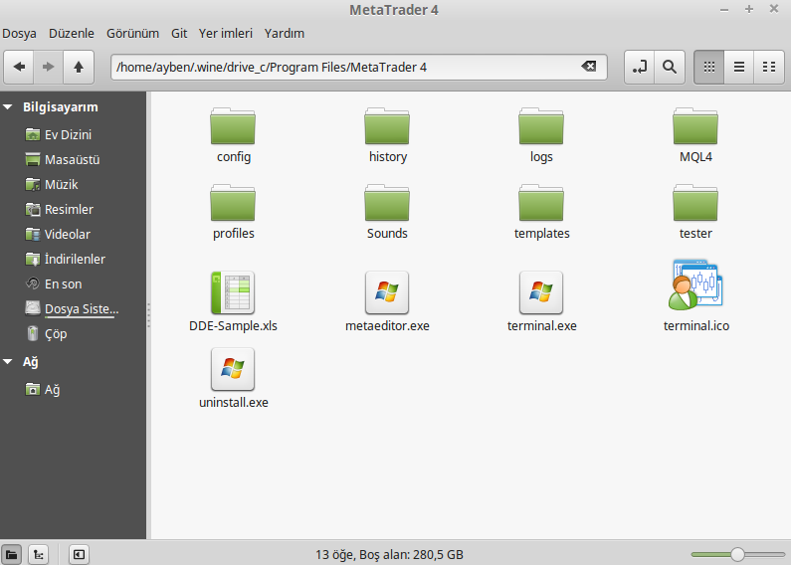Show places in the sidebar

point(11,555)
